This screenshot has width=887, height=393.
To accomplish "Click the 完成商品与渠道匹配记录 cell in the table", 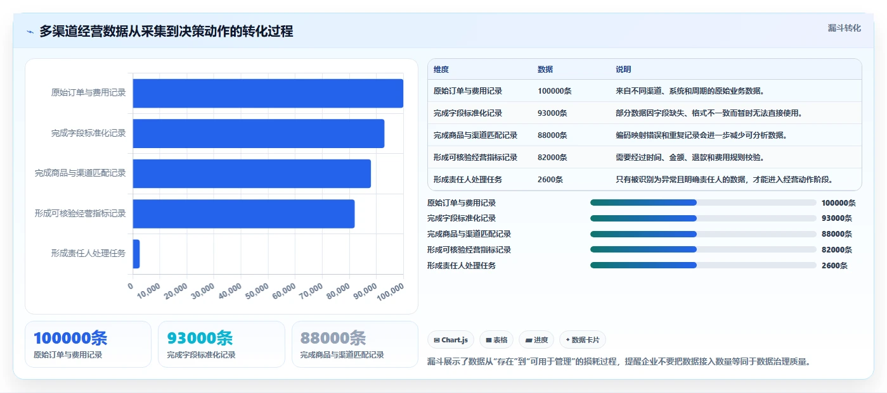I will tap(476, 135).
